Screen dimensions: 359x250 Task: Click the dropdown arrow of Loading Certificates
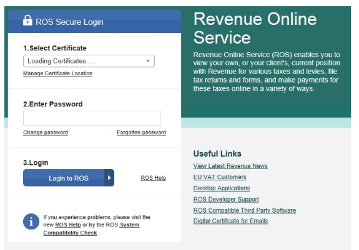pyautogui.click(x=148, y=61)
